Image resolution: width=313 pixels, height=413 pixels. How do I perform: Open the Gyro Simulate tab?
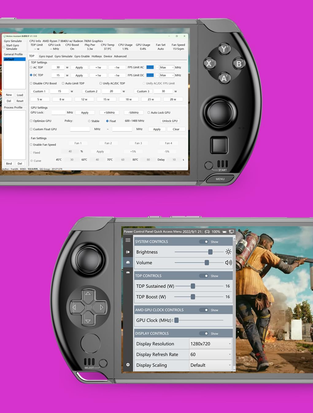(x=64, y=56)
